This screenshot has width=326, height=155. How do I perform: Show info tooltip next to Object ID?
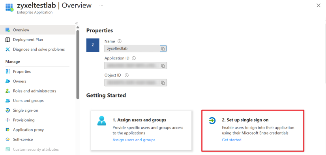click(x=126, y=75)
